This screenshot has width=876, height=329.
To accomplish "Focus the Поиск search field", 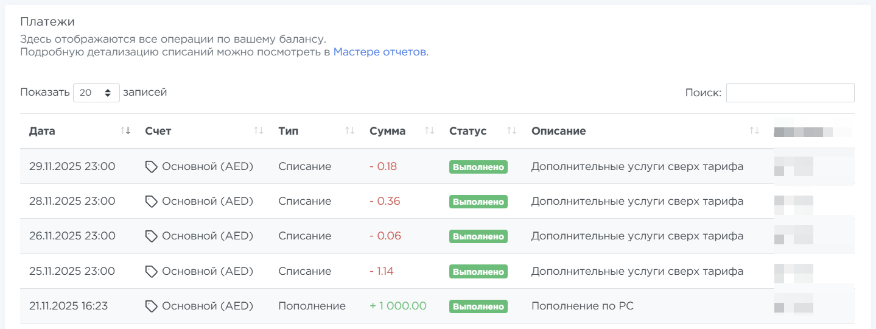I will tap(790, 93).
